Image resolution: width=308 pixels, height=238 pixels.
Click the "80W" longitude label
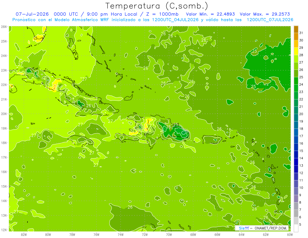point(48,234)
